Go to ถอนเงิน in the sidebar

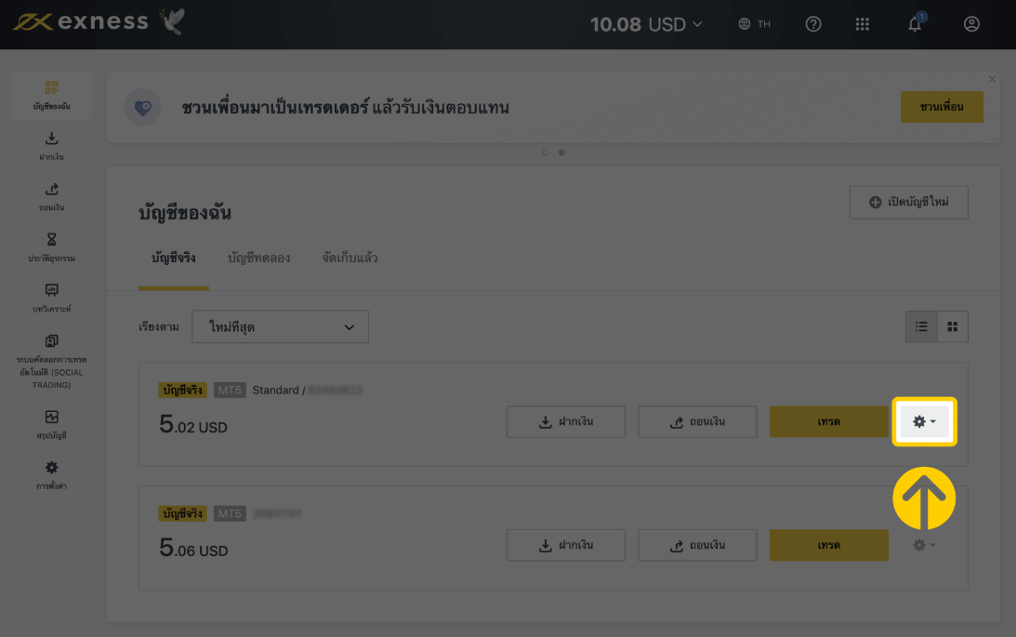coord(51,196)
